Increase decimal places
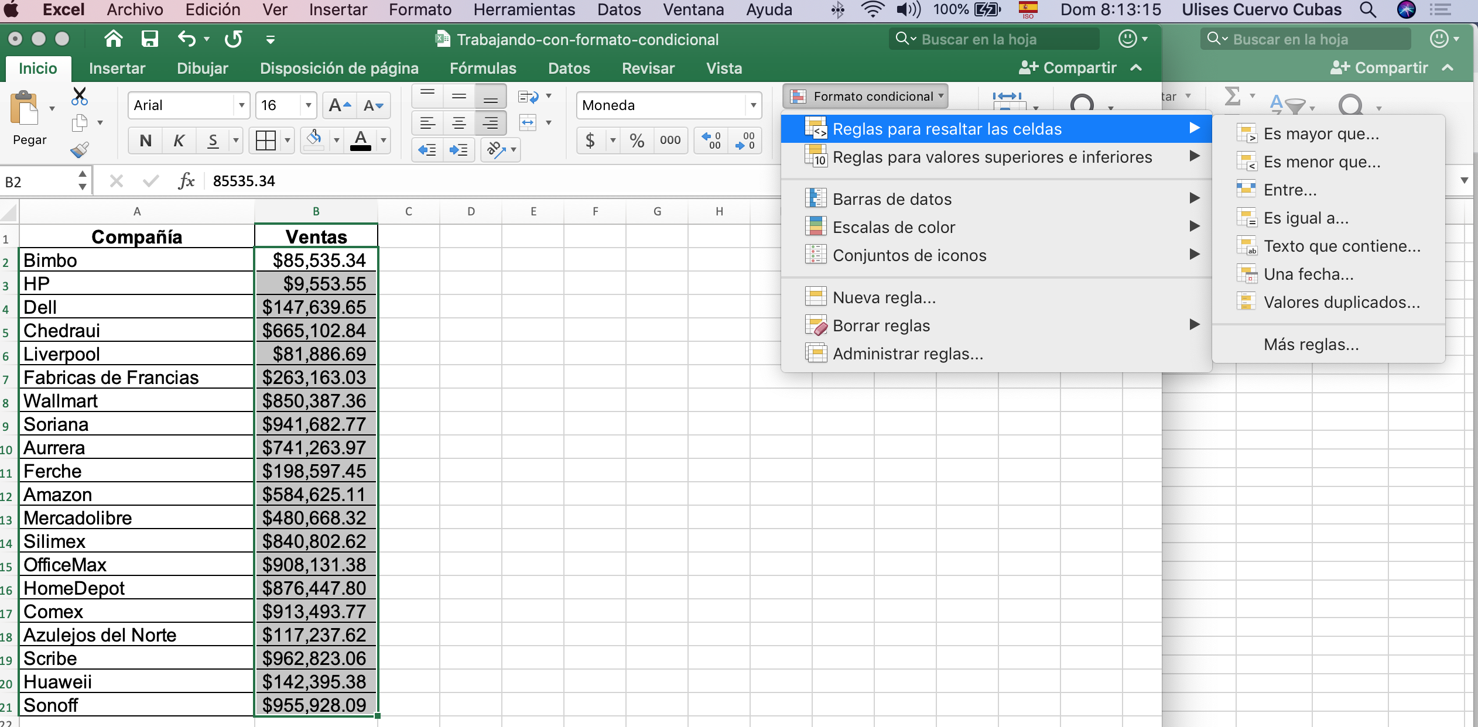The image size is (1478, 727). point(711,140)
